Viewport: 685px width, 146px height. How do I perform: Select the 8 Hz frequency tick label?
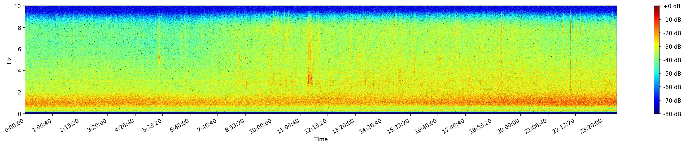tap(19, 28)
